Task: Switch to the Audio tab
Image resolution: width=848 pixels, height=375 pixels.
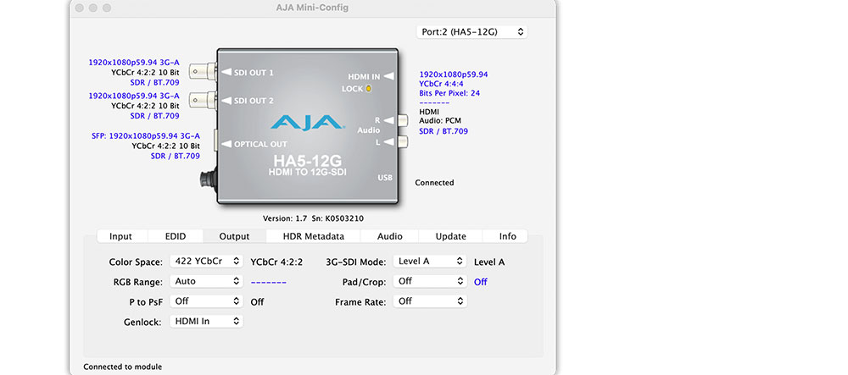Action: (390, 236)
